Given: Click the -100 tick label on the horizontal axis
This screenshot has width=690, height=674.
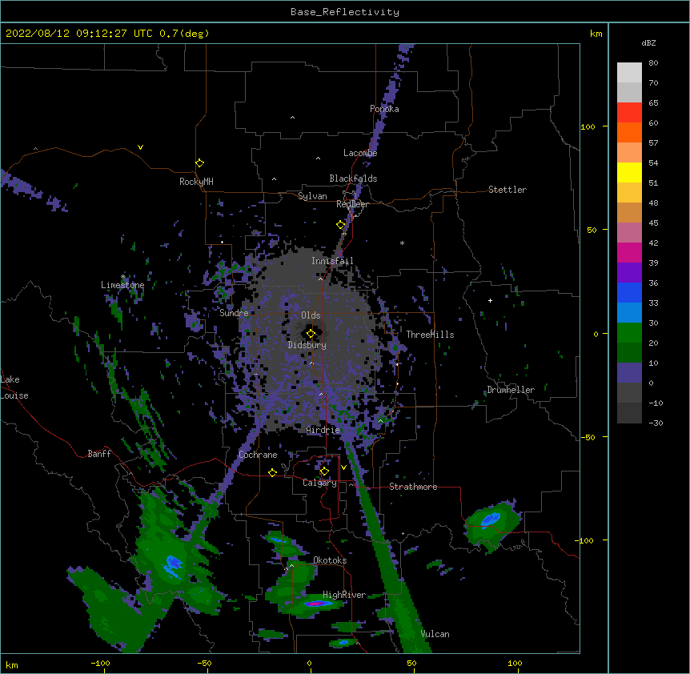Looking at the screenshot, I should pos(100,663).
